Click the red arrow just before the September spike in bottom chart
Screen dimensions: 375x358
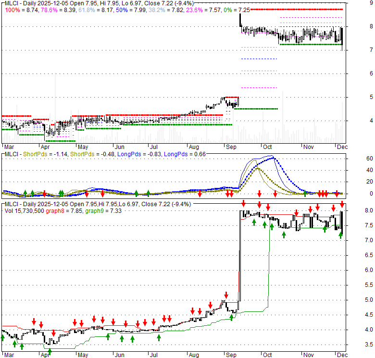pyautogui.click(x=226, y=294)
